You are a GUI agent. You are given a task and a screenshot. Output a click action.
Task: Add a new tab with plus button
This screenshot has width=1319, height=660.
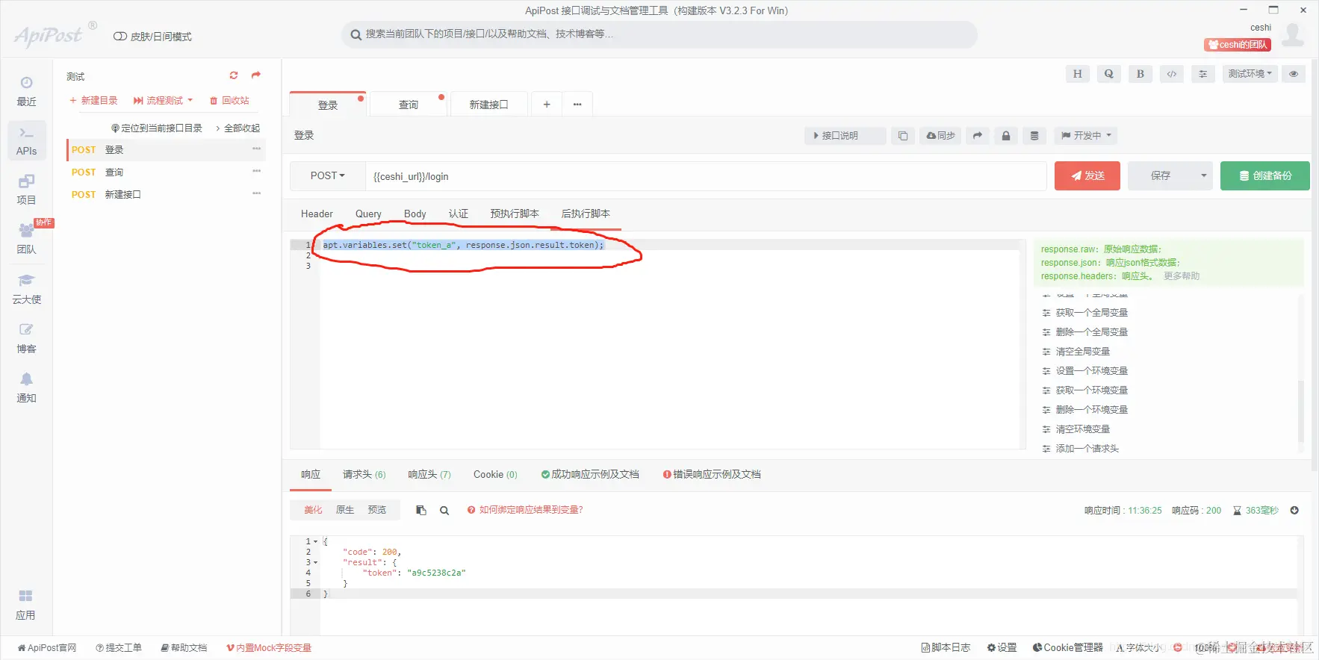[547, 105]
